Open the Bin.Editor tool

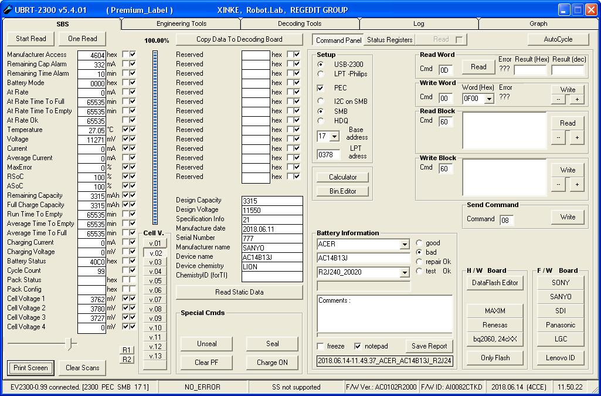[342, 191]
